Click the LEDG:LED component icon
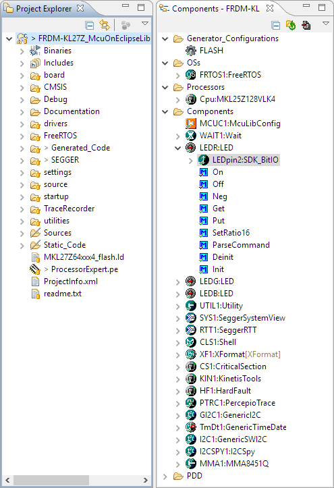This screenshot has height=488, width=334. pyautogui.click(x=191, y=281)
